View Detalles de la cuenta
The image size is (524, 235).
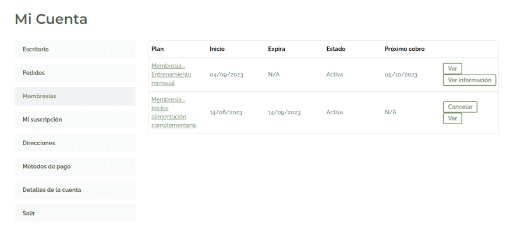pos(75,190)
